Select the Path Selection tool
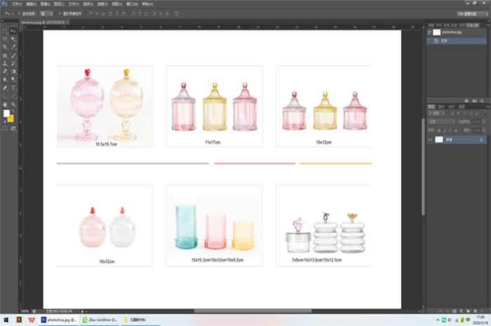This screenshot has height=326, width=491. [x=5, y=96]
